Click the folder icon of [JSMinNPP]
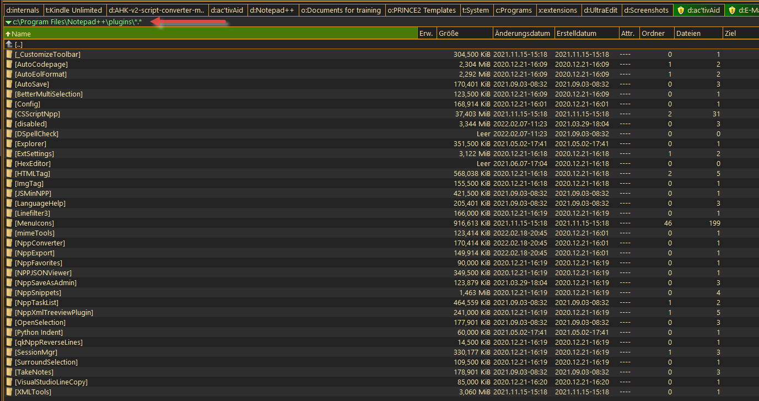 click(x=9, y=194)
